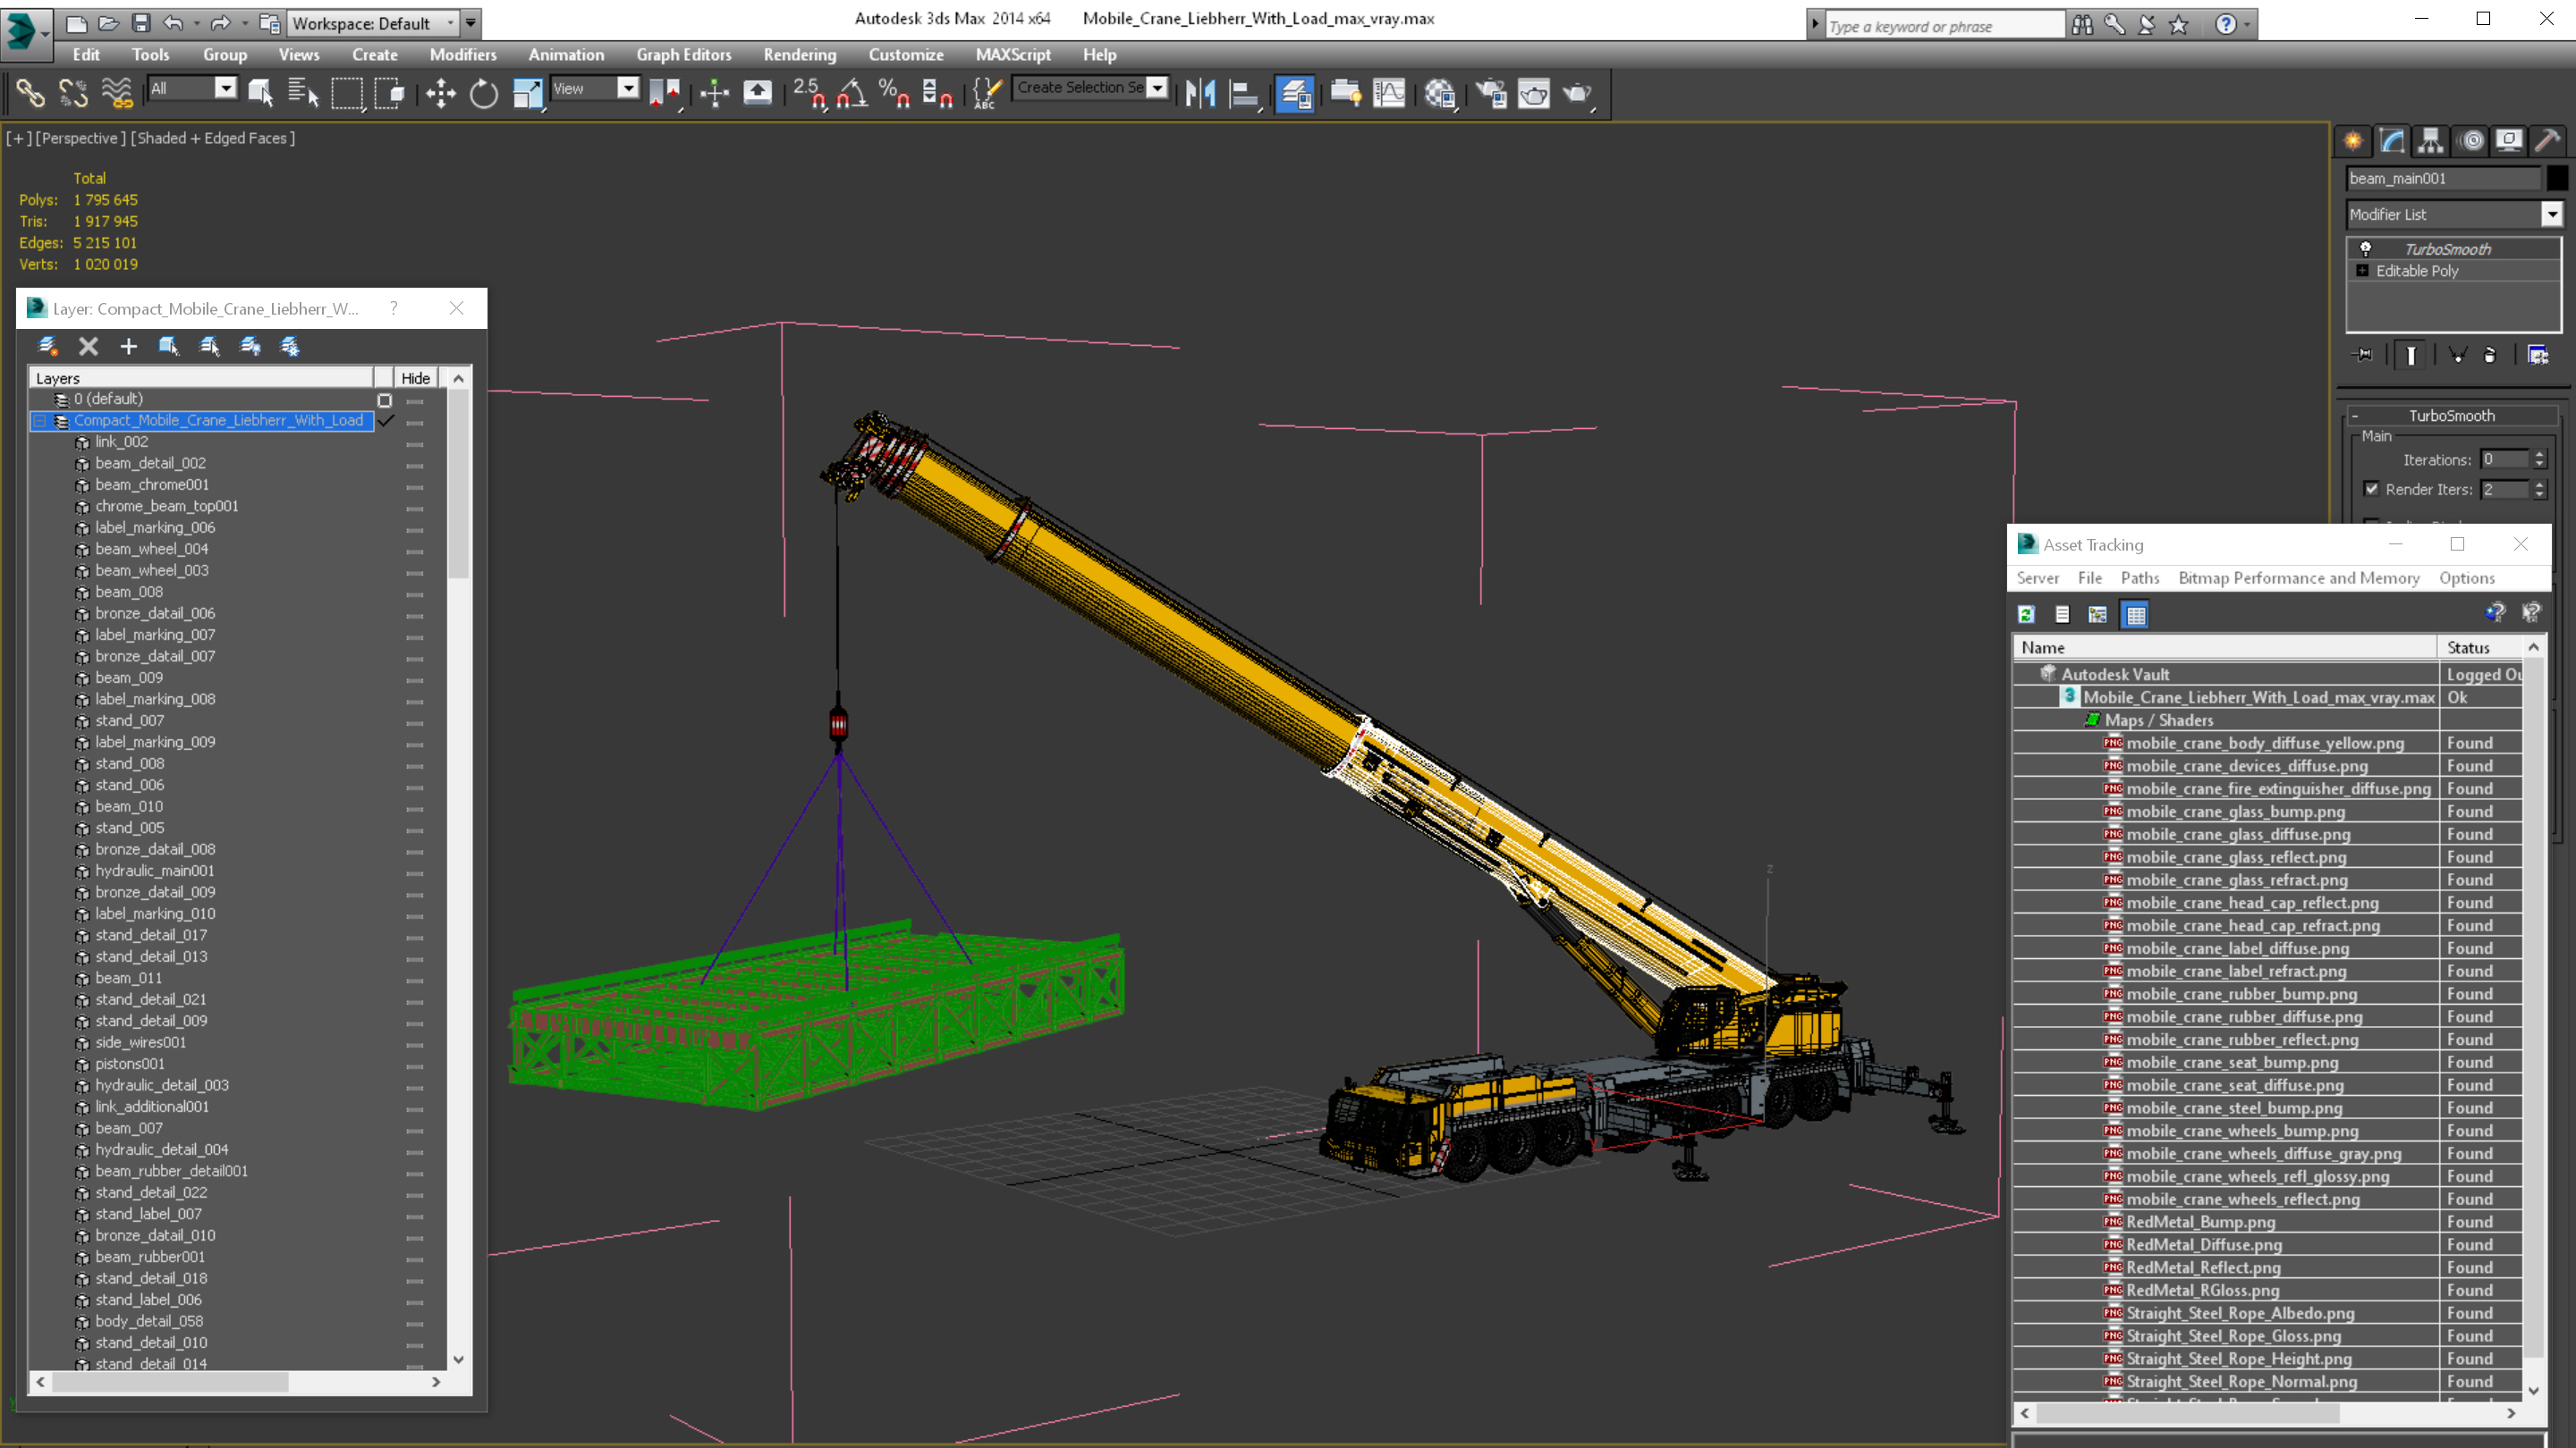This screenshot has width=2576, height=1448.
Task: Collapse Compact_Mobile_Crane layer tree node
Action: click(40, 421)
